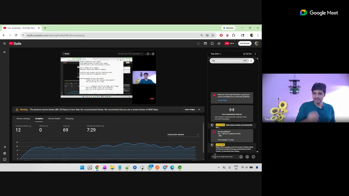Click the Top fans button

pos(248,54)
